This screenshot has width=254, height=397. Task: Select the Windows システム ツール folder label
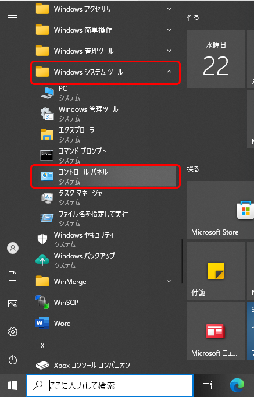(x=88, y=72)
